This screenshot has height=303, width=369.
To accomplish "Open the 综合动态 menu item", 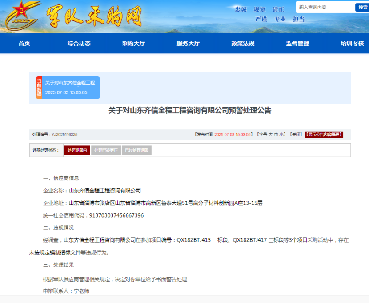I will tap(79, 44).
